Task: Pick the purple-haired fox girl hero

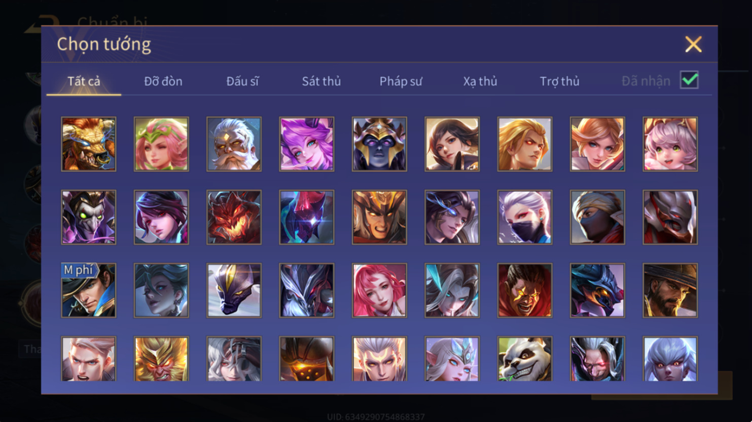Action: (x=306, y=144)
